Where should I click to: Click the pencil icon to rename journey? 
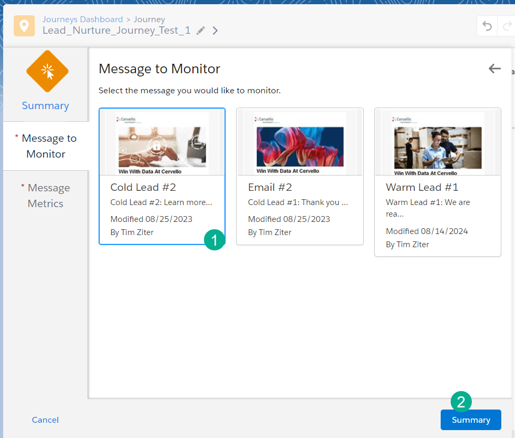(x=200, y=31)
